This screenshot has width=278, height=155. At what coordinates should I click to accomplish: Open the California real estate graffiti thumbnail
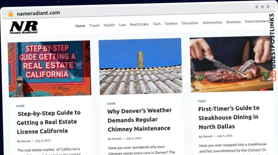(49, 69)
